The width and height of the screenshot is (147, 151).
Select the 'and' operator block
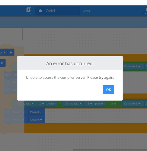pyautogui.click(x=113, y=104)
